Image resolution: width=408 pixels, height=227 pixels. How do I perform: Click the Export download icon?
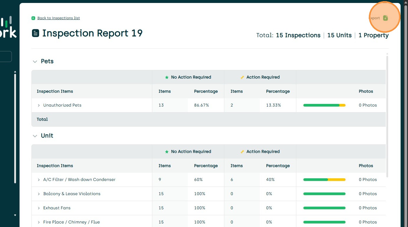(385, 18)
